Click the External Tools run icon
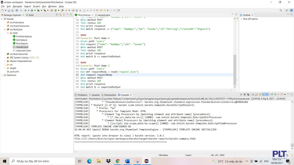Screen dimensions: 294x165 click(45, 10)
